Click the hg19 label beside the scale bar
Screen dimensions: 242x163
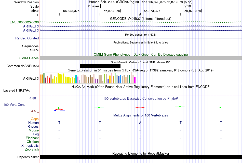187,6
